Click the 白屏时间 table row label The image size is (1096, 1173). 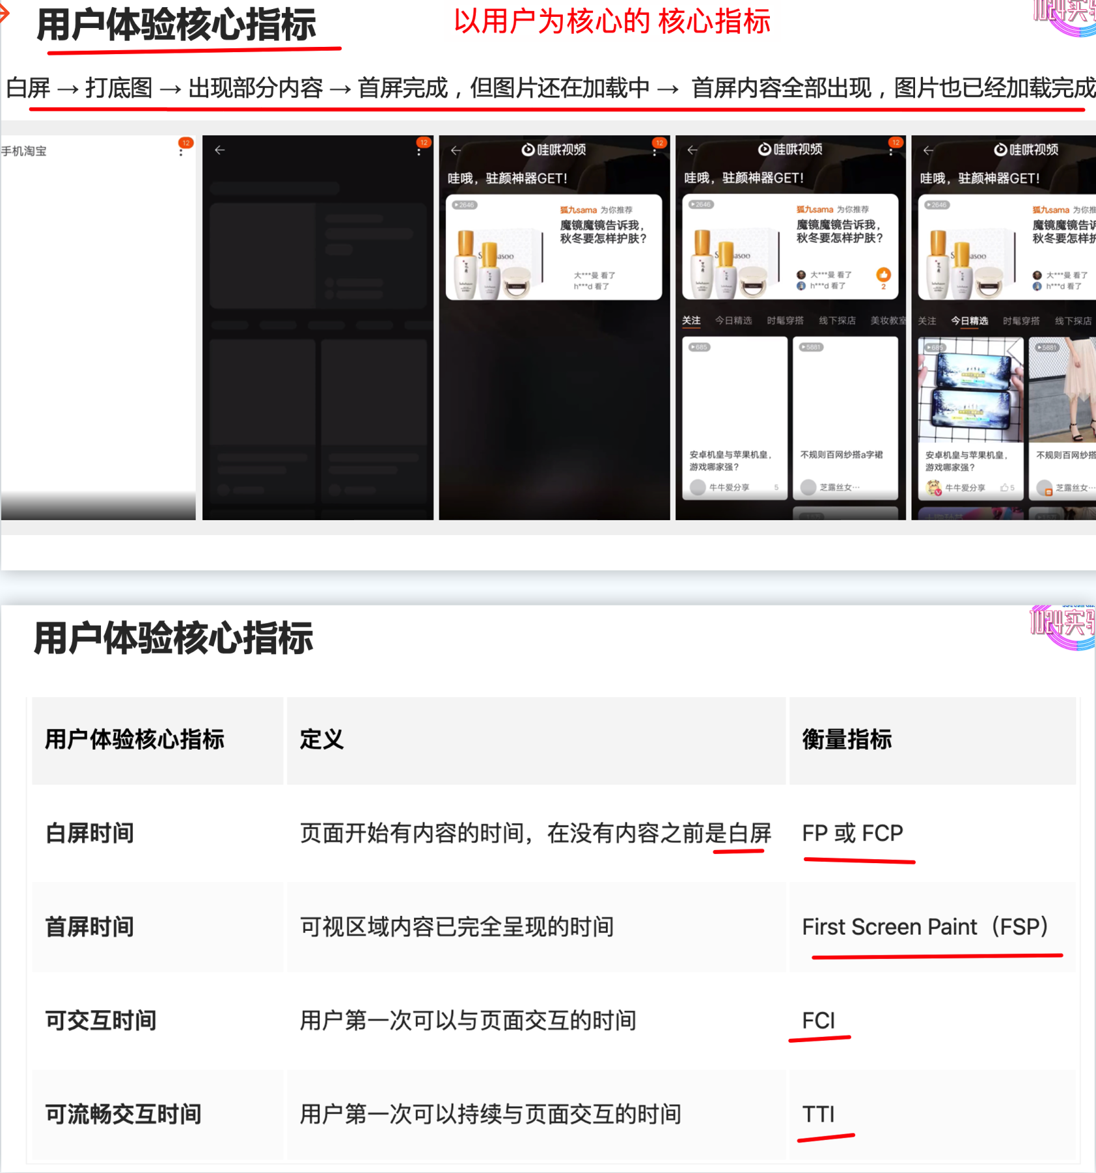(90, 833)
